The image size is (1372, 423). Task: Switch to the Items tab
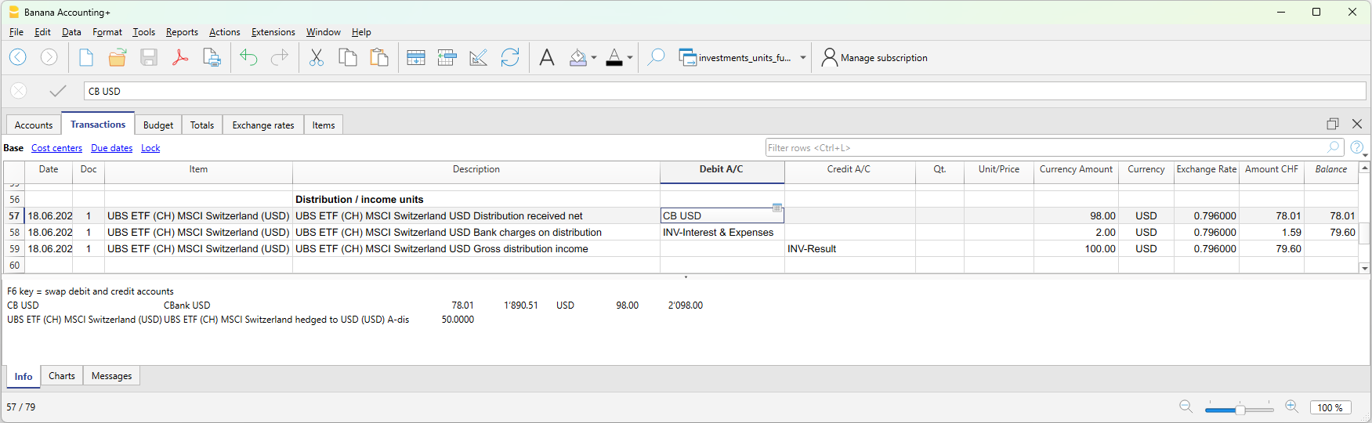coord(324,125)
